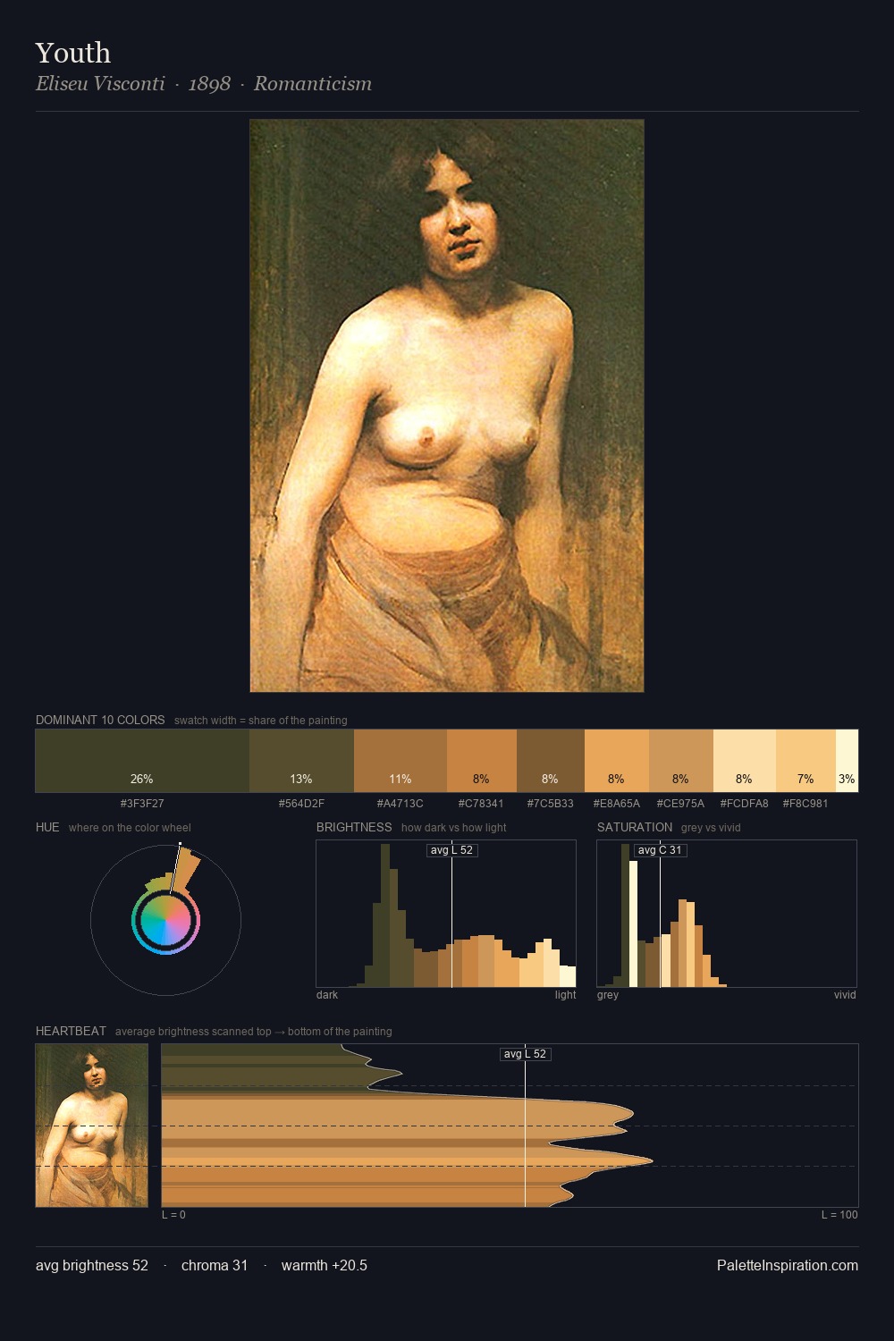
Task: Click the "chroma 31" footer stat
Action: point(215,1265)
